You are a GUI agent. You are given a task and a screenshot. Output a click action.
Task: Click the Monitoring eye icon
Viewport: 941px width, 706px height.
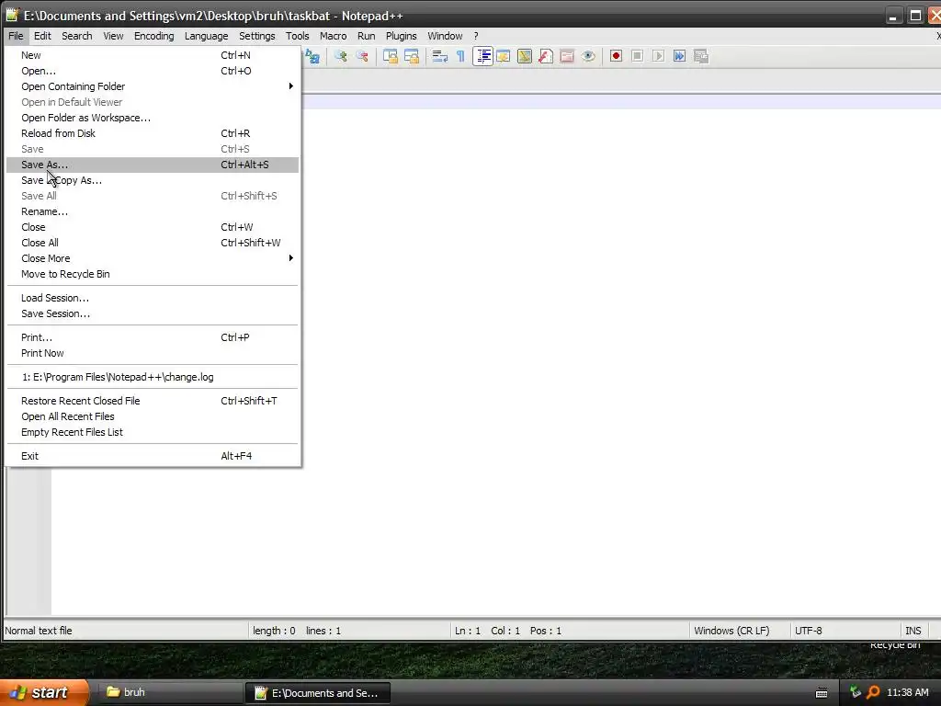(x=588, y=56)
